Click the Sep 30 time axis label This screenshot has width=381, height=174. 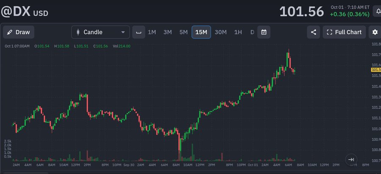(129, 165)
